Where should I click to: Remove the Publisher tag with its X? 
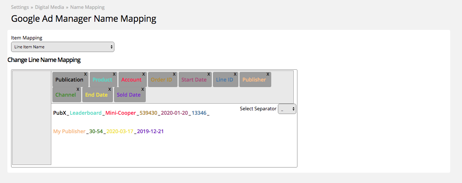(268, 74)
